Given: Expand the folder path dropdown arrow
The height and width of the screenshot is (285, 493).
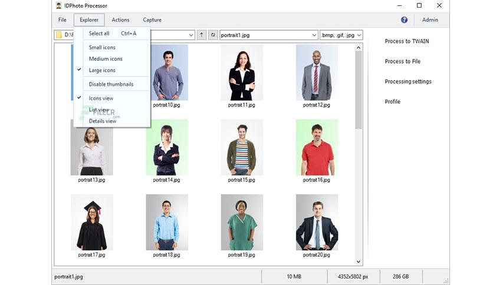Looking at the screenshot, I should [x=191, y=35].
